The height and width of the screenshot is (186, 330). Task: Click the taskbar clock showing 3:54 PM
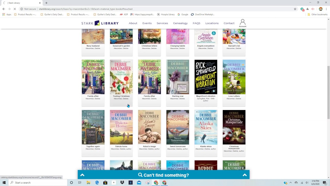(315, 183)
